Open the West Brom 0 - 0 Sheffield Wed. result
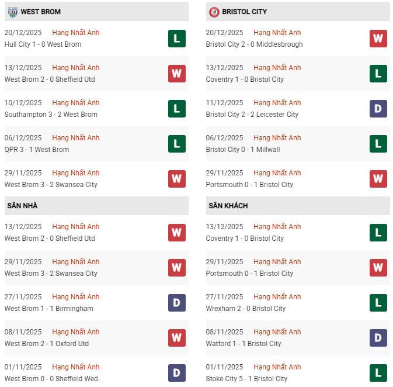 (x=52, y=379)
